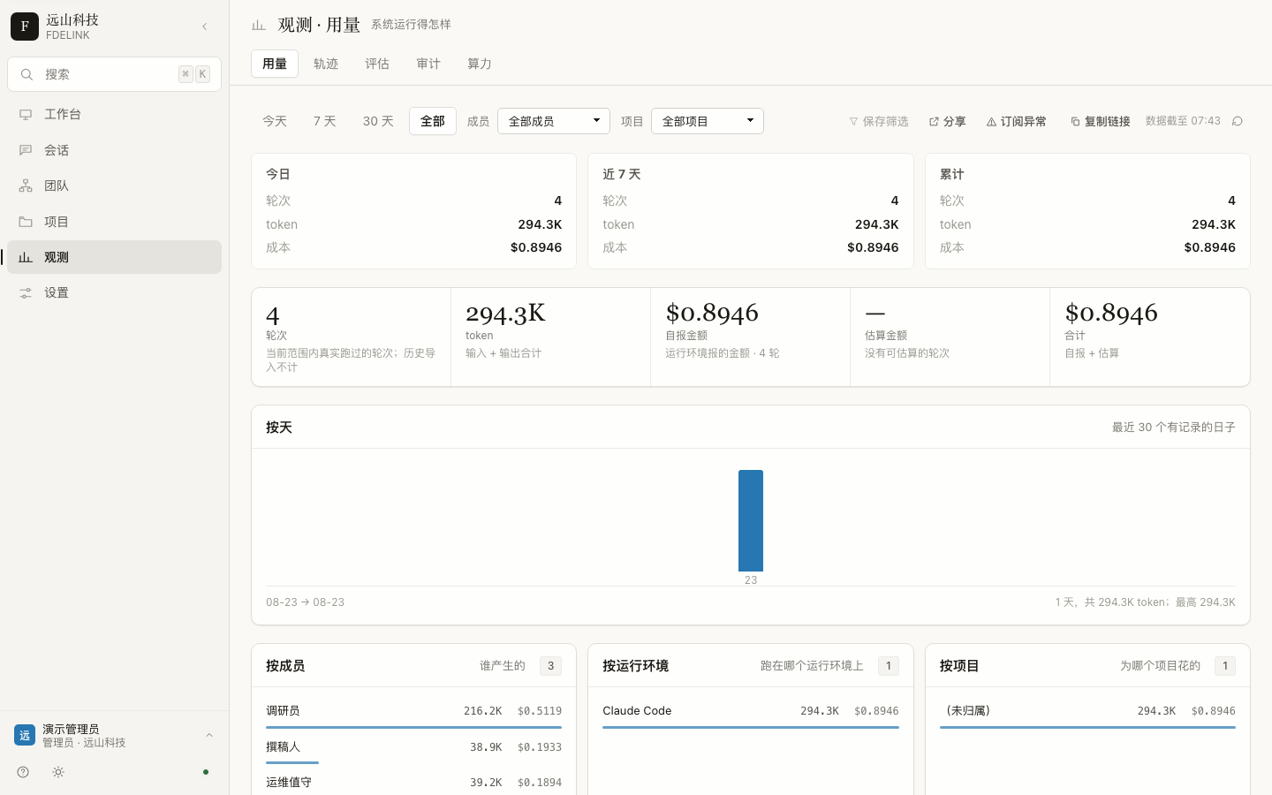Toggle theme with the sun icon
The height and width of the screenshot is (795, 1272).
tap(58, 772)
